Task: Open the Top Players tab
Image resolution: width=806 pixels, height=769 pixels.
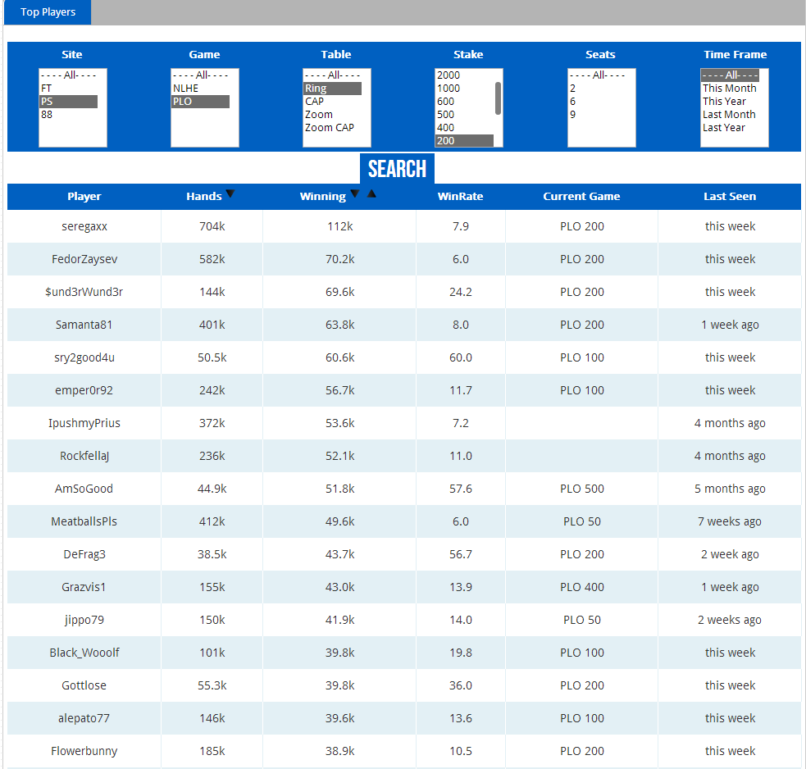Action: pos(48,11)
